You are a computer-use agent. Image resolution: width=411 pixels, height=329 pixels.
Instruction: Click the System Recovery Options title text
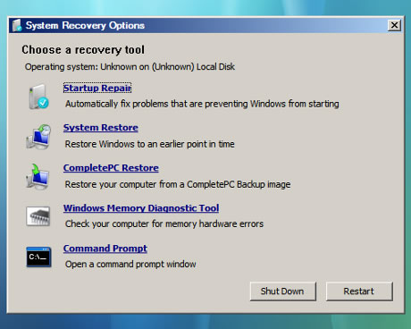[x=85, y=25]
